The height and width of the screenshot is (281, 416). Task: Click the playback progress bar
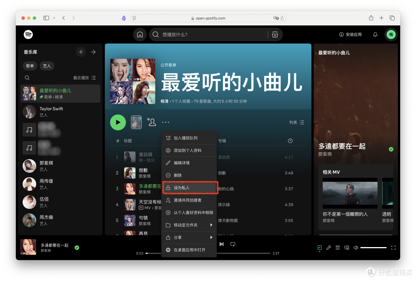208,253
